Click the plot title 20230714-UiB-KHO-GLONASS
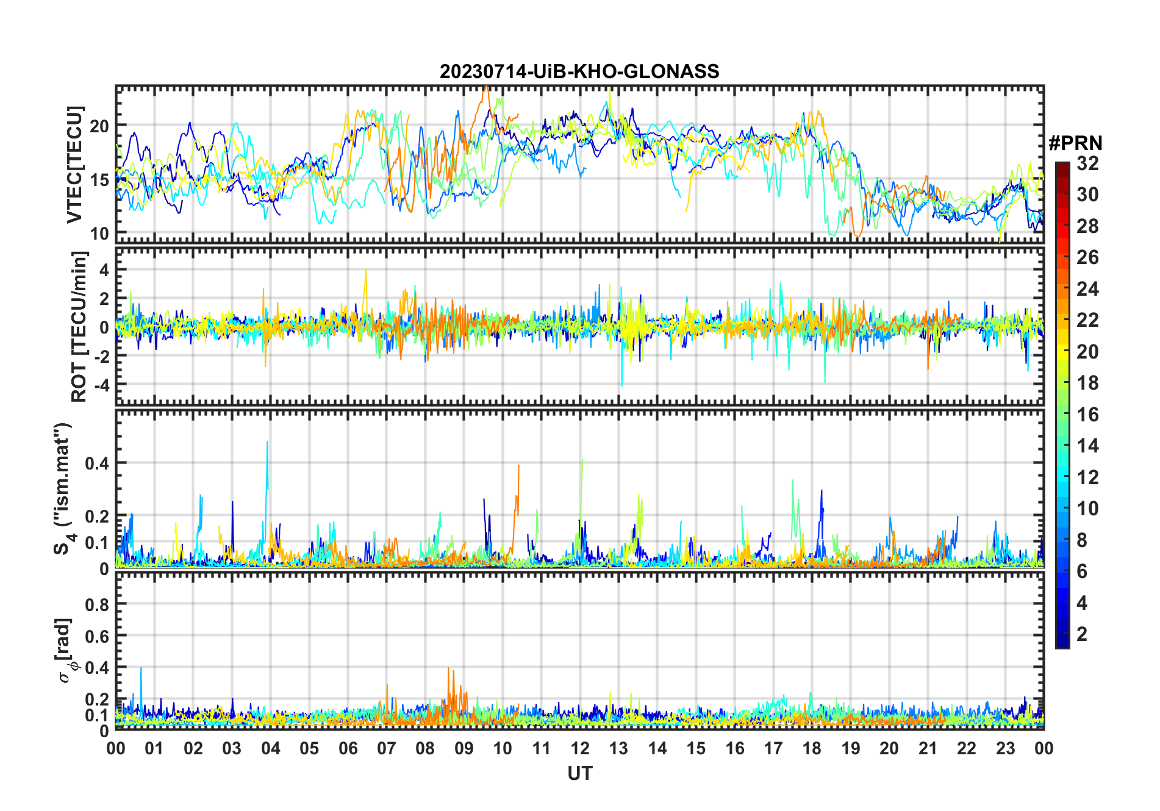 point(579,71)
